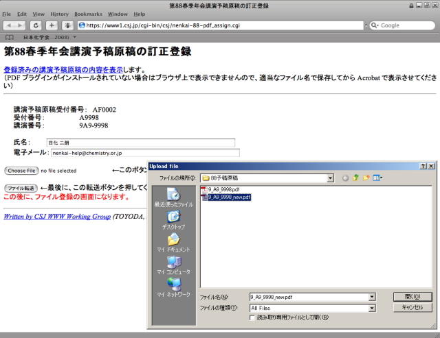The height and width of the screenshot is (338, 440).
Task: Click the add bookmark plus button
Action: coord(52,25)
